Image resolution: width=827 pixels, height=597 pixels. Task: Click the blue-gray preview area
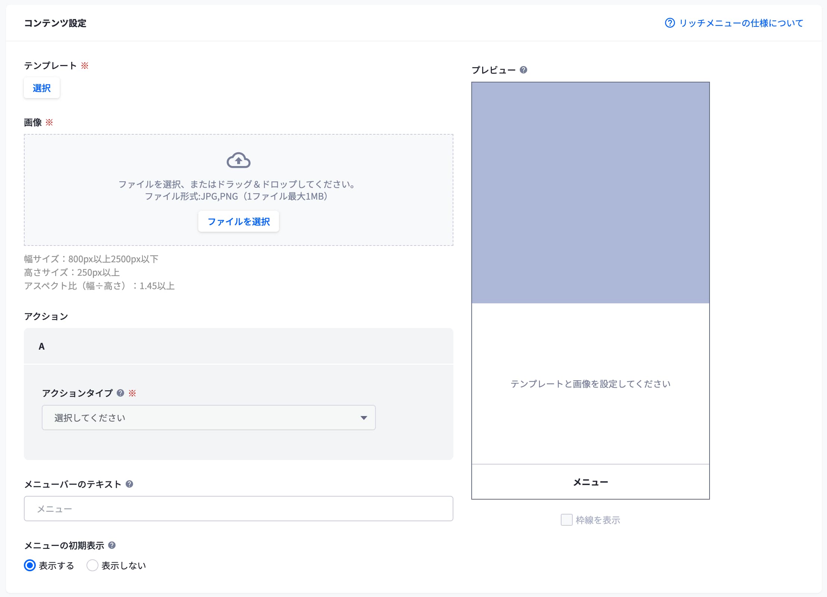click(x=590, y=193)
